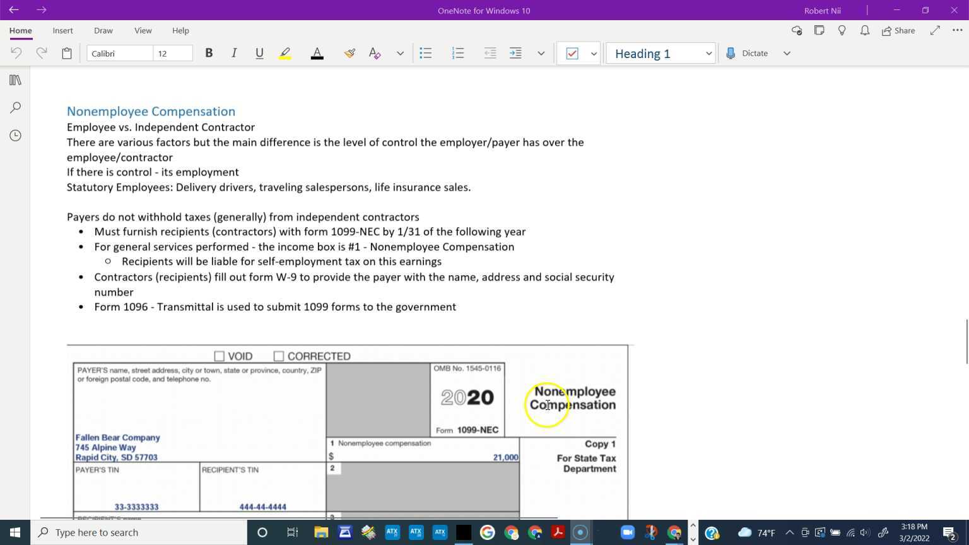This screenshot has width=969, height=545.
Task: Activate Dictate voice typing
Action: point(755,53)
